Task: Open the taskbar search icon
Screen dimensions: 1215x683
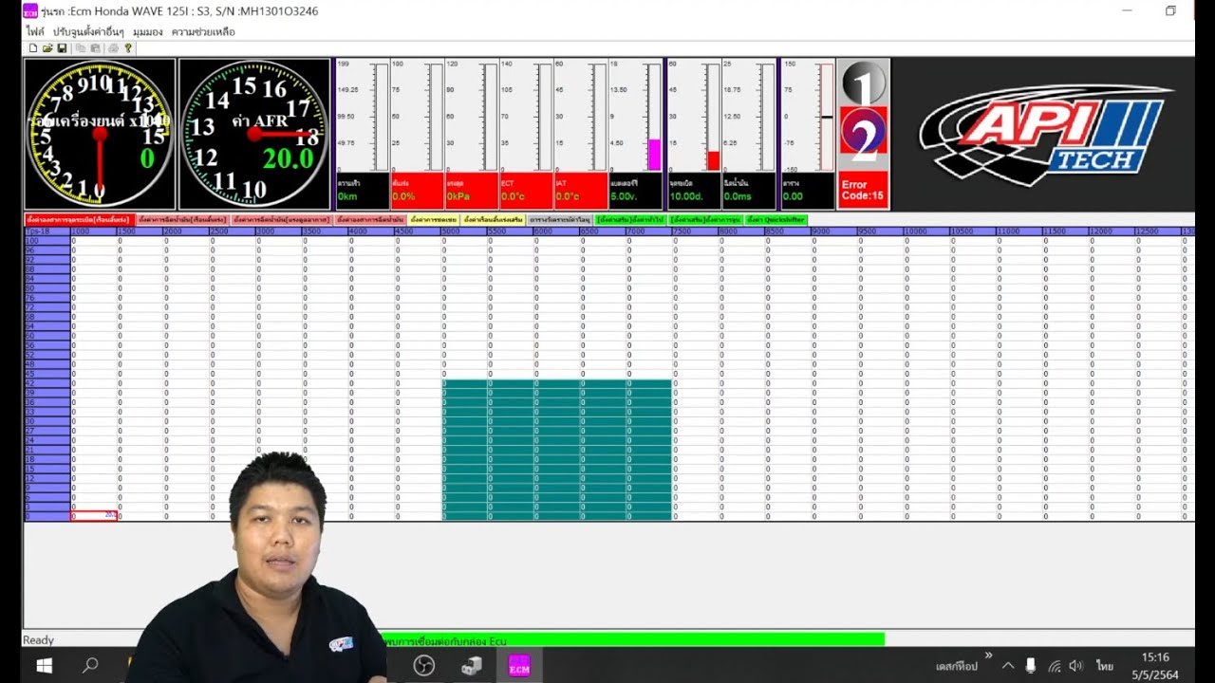Action: [x=90, y=666]
